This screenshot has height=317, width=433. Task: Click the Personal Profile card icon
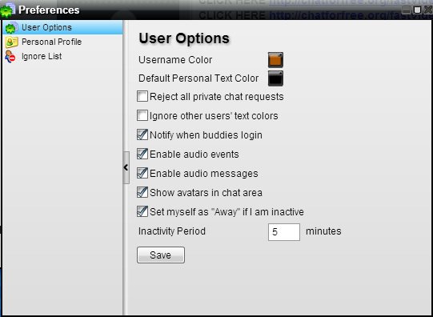(x=11, y=42)
